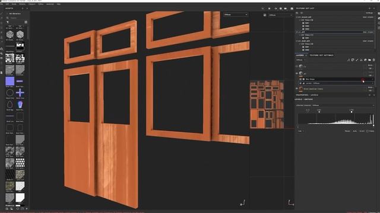Click the Levels right white-point handle above histogram
This screenshot has height=213, width=380.
(351, 112)
